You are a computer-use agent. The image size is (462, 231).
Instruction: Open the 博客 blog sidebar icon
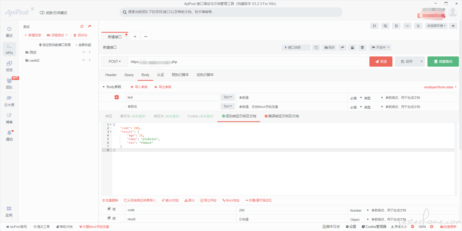click(9, 118)
